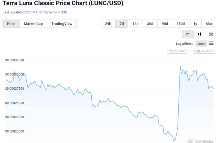This screenshot has height=143, width=216.
Task: Select the 7d time range
Action: (122, 24)
